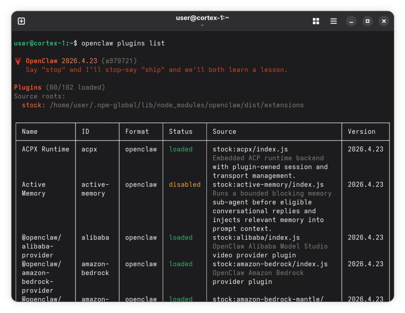Click the Source column header
The width and height of the screenshot is (405, 313).
coord(224,132)
